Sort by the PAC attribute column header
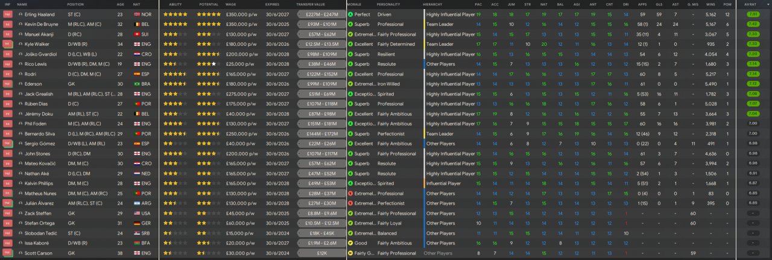This screenshot has width=772, height=260. [x=478, y=4]
